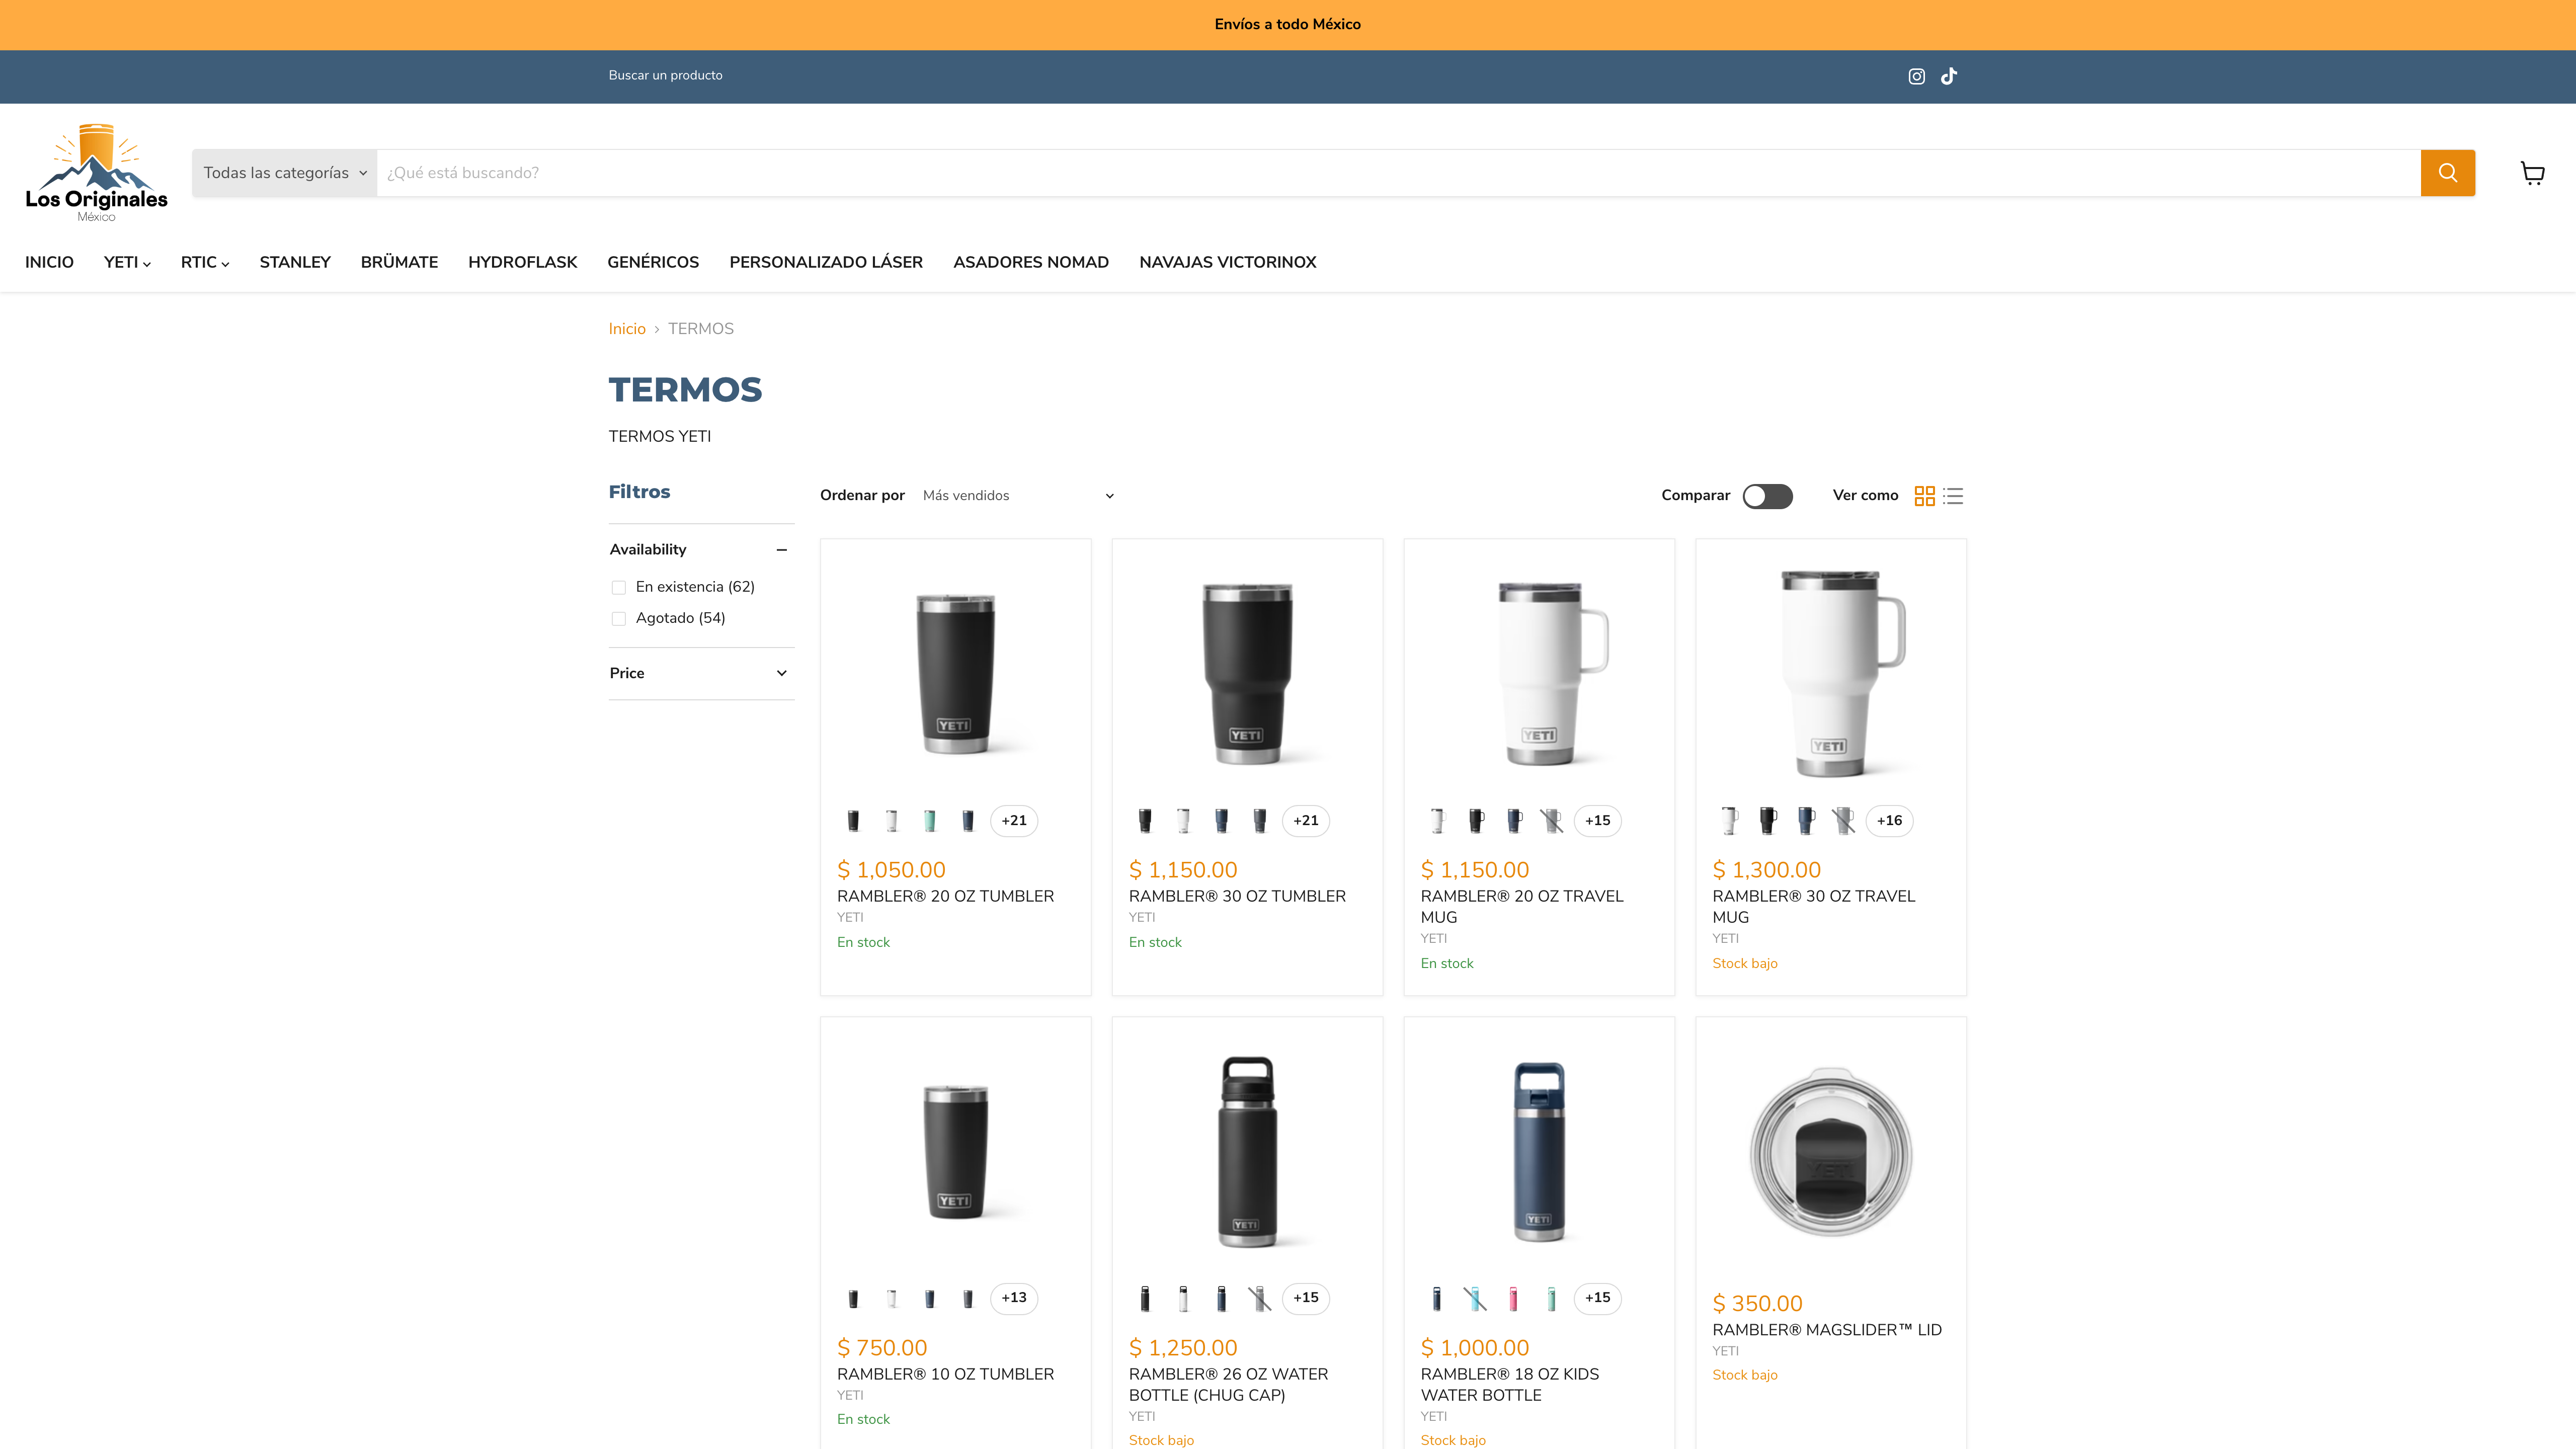The height and width of the screenshot is (1449, 2576).
Task: Switch to grid view layout
Action: [1924, 496]
